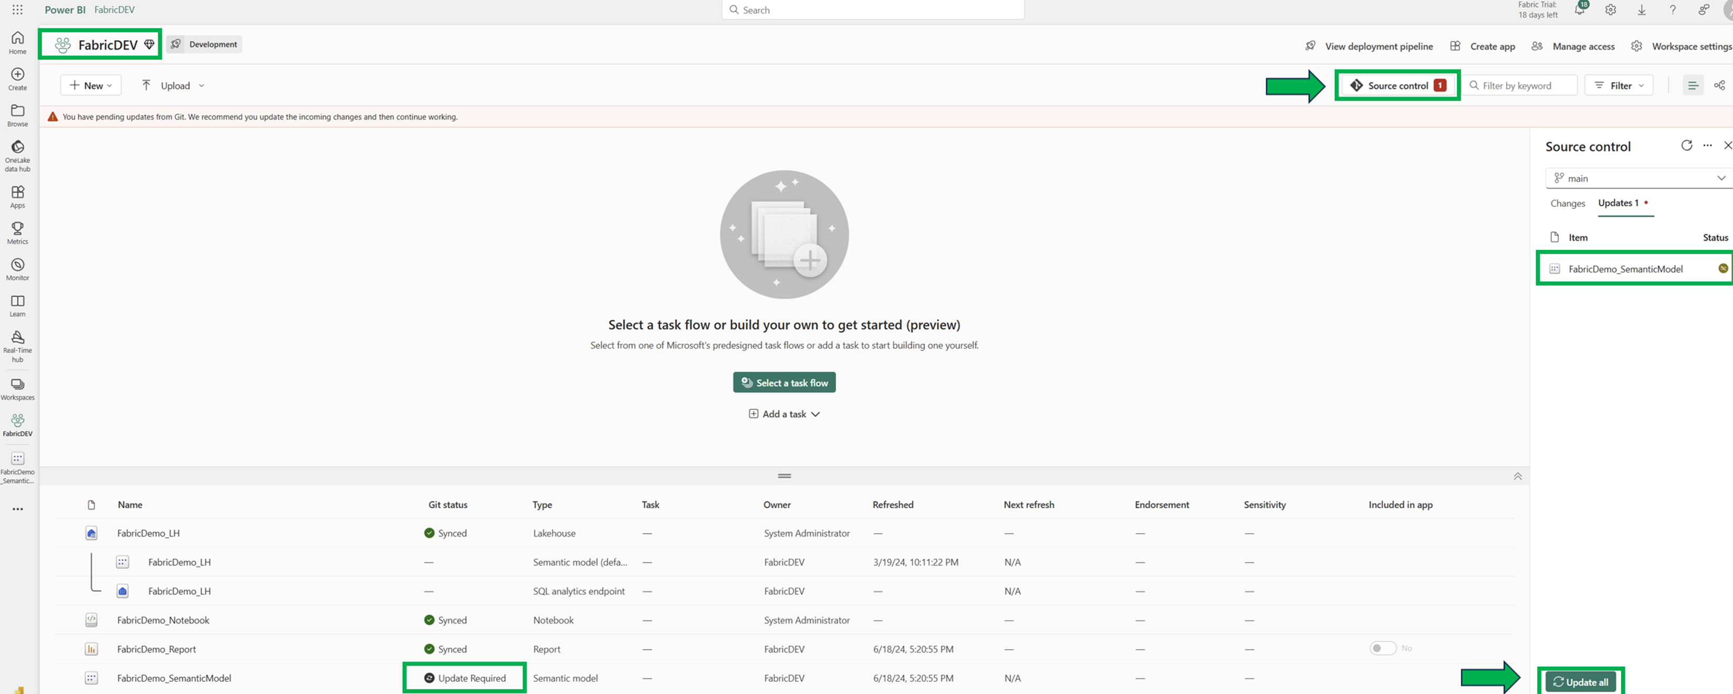Screen dimensions: 1733x694
Task: Switch to list view icon
Action: pos(1693,86)
